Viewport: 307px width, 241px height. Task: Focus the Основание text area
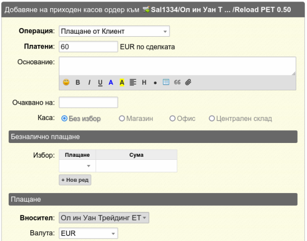pyautogui.click(x=178, y=66)
